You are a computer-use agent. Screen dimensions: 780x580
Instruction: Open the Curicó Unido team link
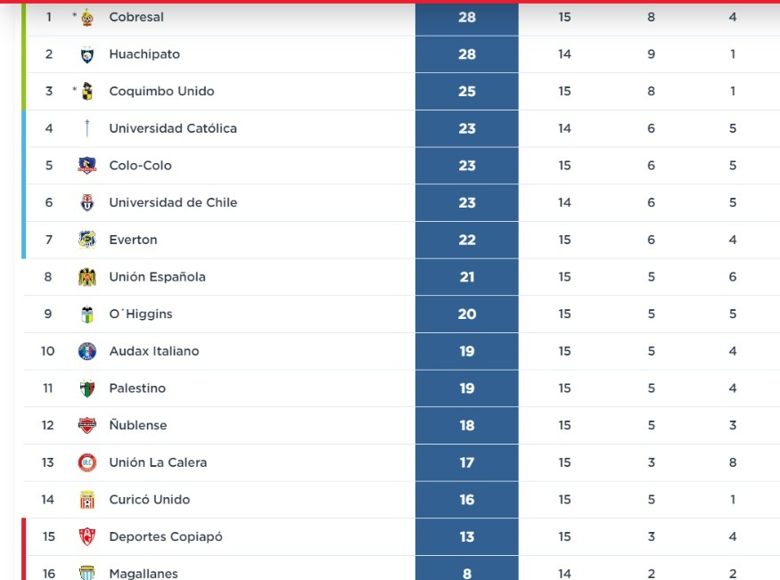tap(150, 500)
